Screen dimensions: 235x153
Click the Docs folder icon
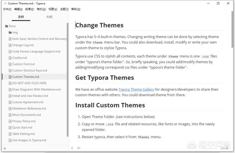pyautogui.click(x=7, y=26)
